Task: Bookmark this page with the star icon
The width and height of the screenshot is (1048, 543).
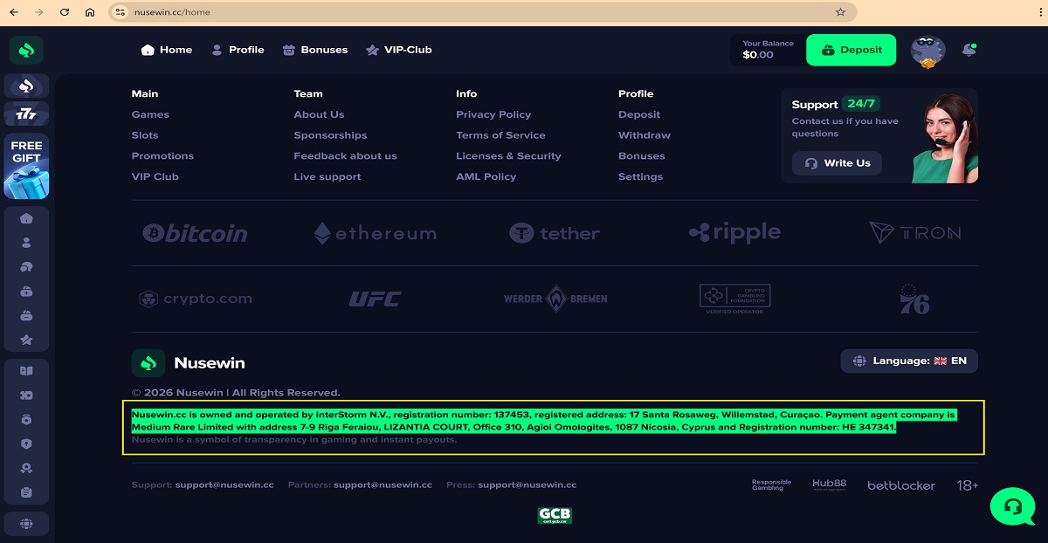Action: point(840,12)
